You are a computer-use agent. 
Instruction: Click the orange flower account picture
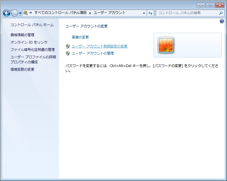(166, 45)
